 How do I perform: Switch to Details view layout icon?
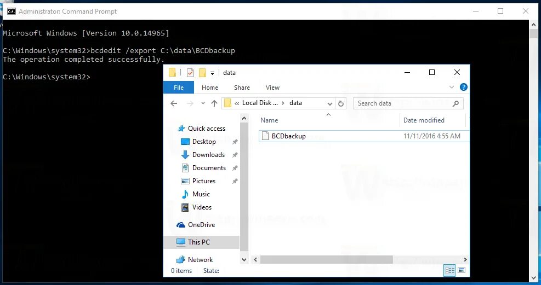point(449,271)
